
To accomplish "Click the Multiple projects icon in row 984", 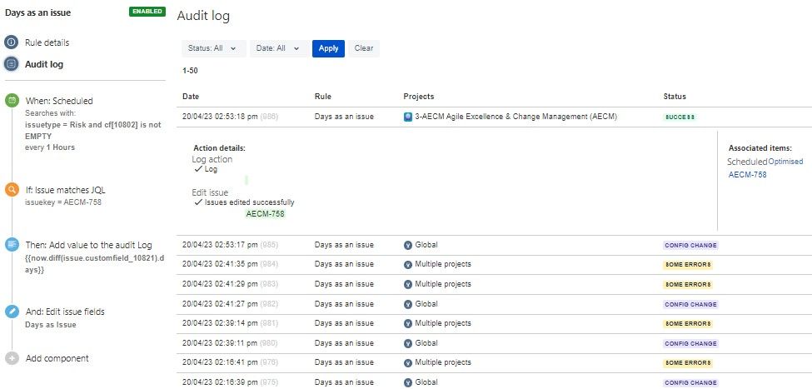I will (x=408, y=265).
